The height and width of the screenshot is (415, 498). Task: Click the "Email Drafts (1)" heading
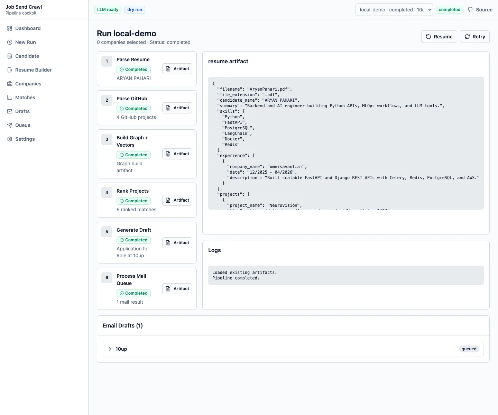pyautogui.click(x=123, y=325)
